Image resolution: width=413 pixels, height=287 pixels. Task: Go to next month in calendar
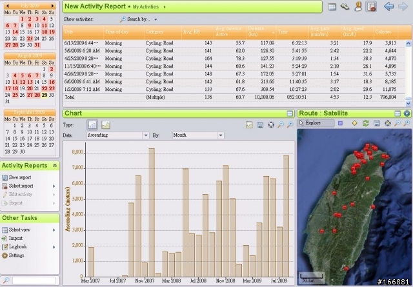pyautogui.click(x=52, y=6)
